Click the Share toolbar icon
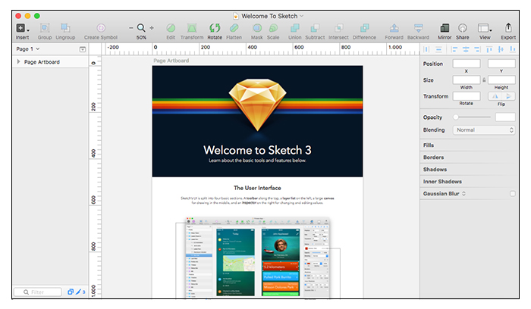This screenshot has width=531, height=309. coord(463,28)
